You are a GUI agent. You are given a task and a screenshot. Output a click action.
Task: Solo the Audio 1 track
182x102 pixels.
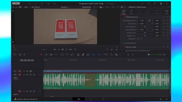point(30,75)
